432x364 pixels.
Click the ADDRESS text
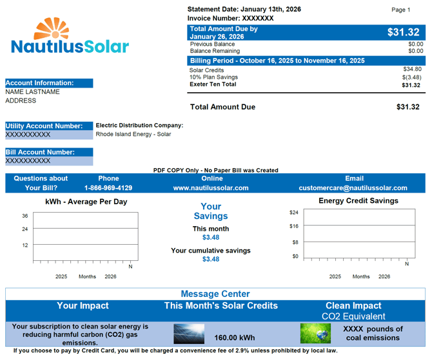[x=21, y=101]
